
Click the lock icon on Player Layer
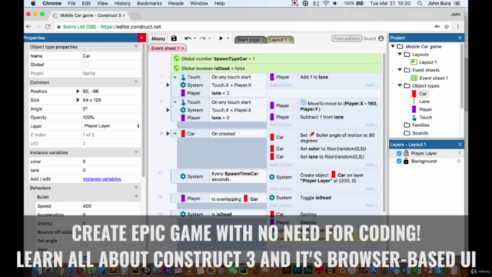406,153
